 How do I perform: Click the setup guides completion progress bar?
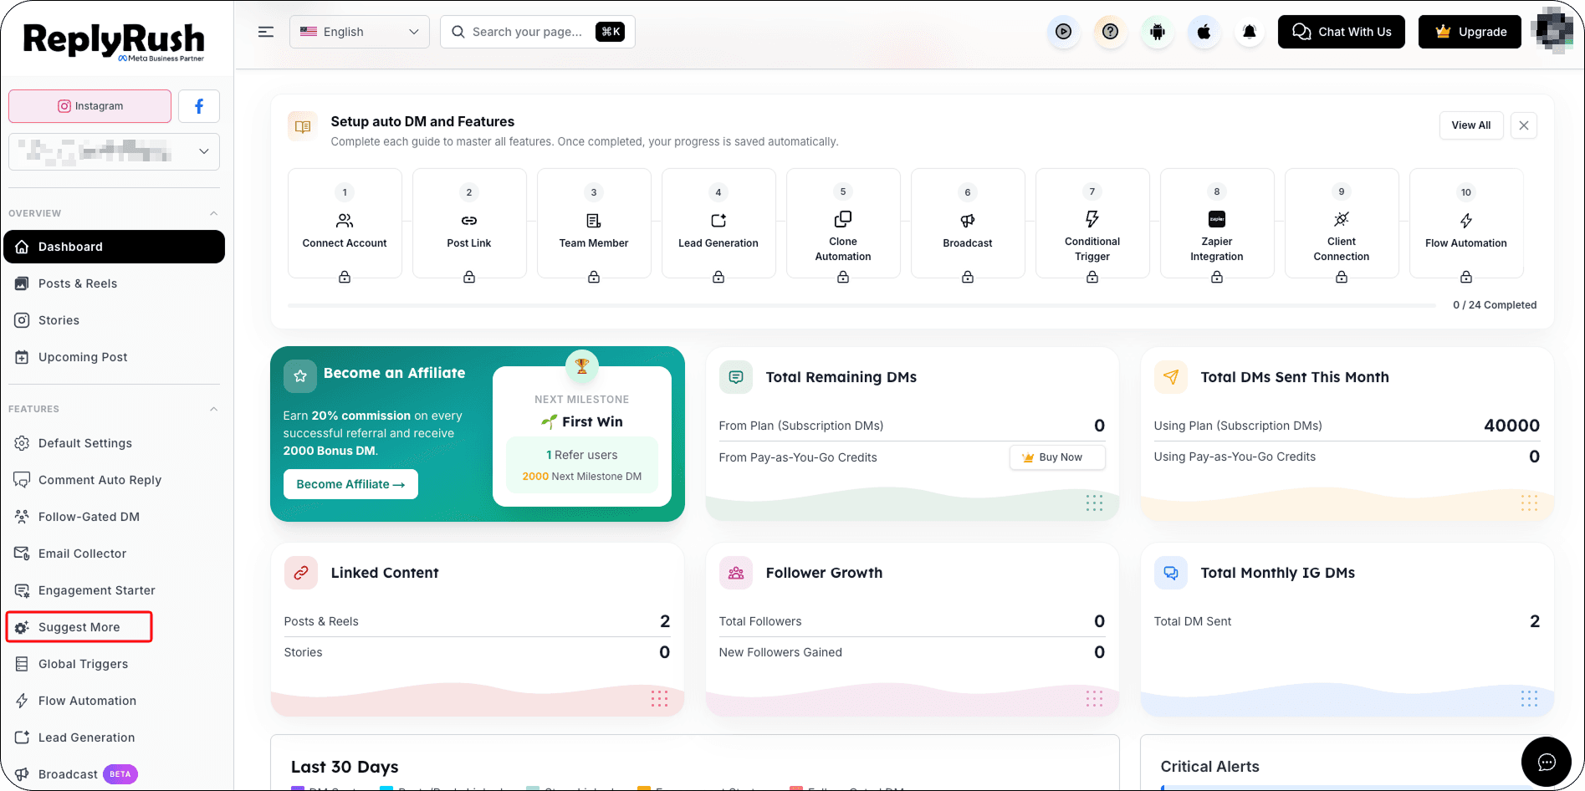pyautogui.click(x=862, y=305)
